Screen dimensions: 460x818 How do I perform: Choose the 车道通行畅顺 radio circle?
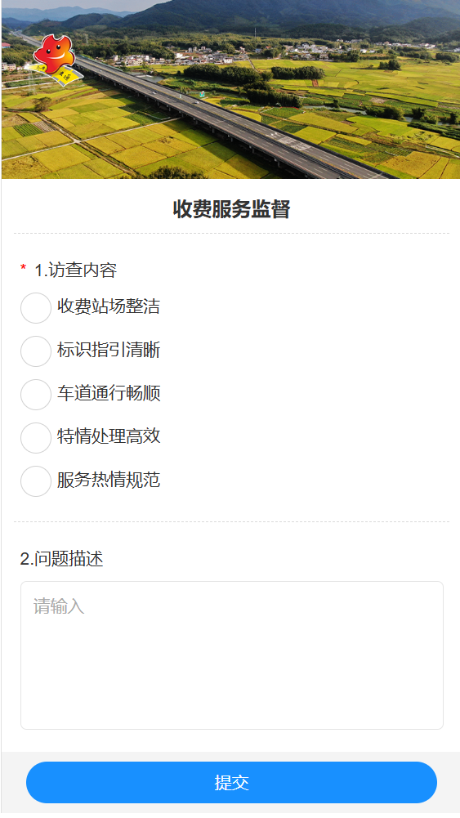35,395
